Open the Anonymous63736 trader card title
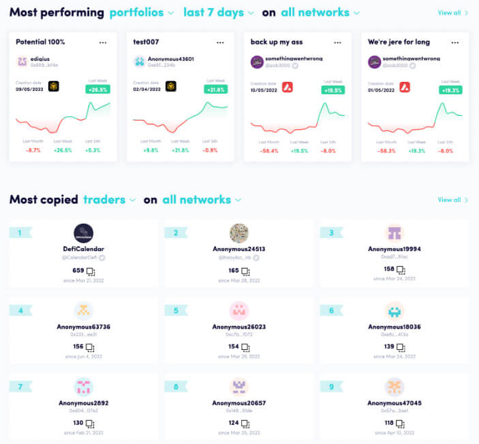479x444 pixels. 83,327
